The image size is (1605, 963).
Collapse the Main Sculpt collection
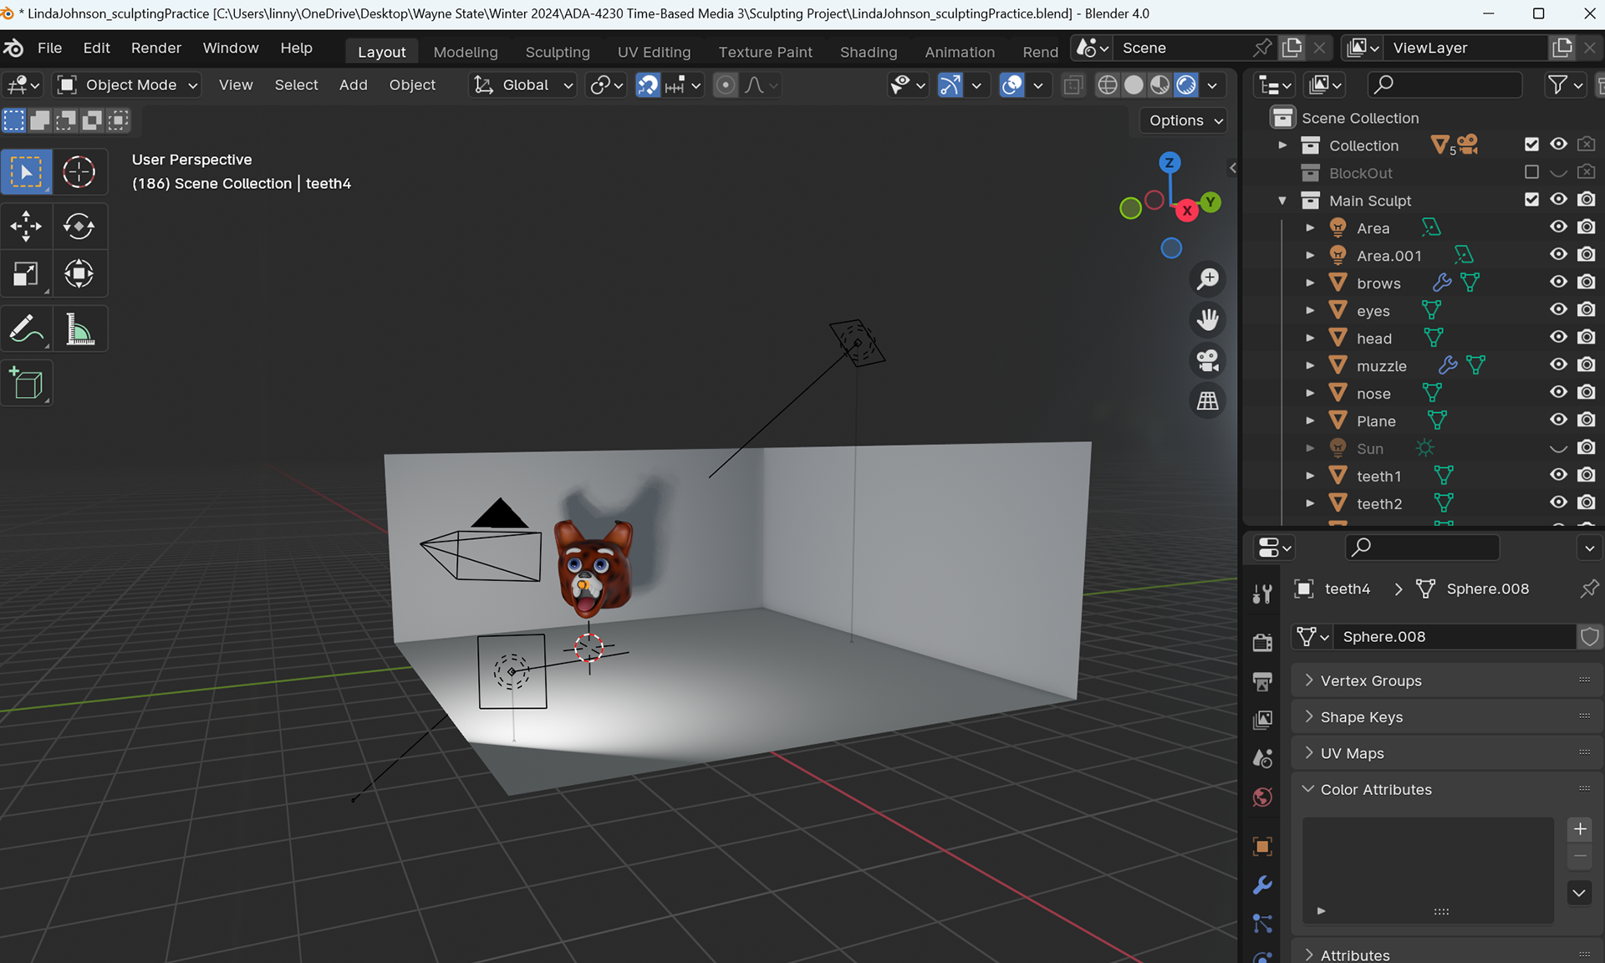1282,201
